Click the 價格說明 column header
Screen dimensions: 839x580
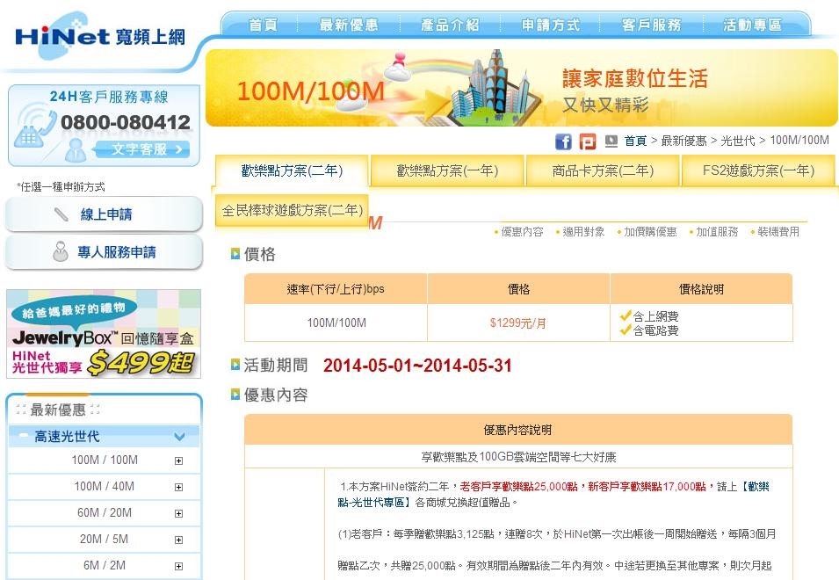(x=701, y=289)
